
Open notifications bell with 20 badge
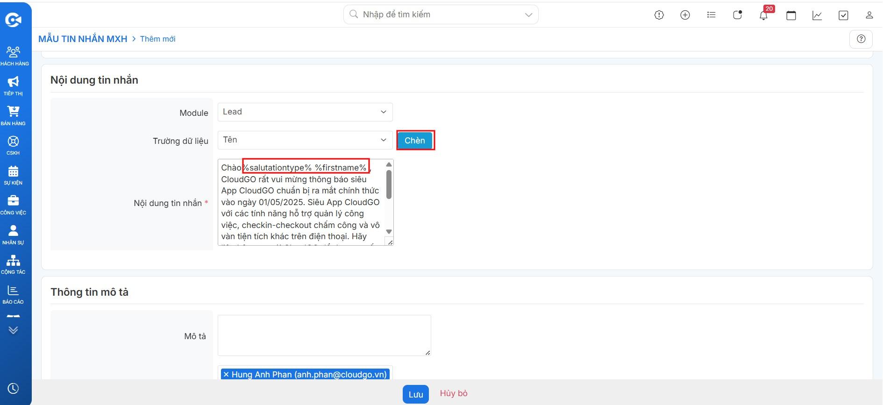(764, 15)
